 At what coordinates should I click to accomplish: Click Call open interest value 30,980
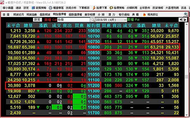(x=14, y=86)
